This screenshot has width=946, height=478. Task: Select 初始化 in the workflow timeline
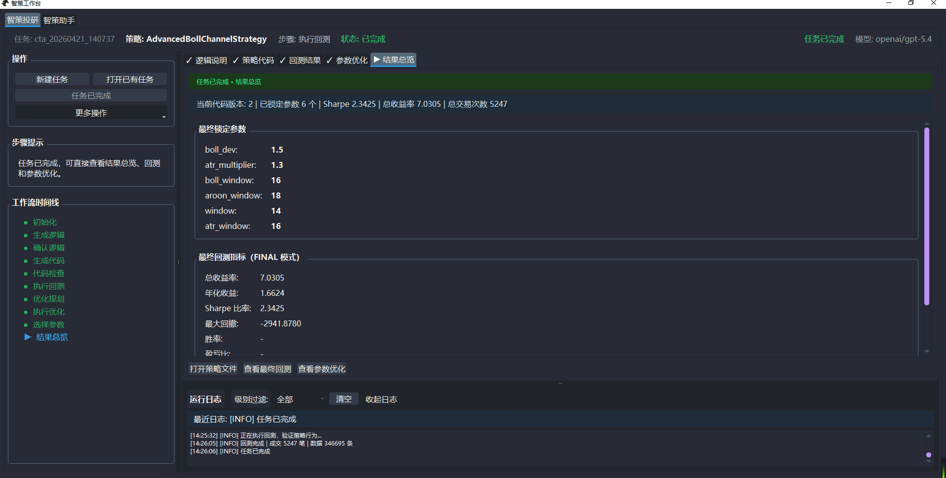point(45,222)
